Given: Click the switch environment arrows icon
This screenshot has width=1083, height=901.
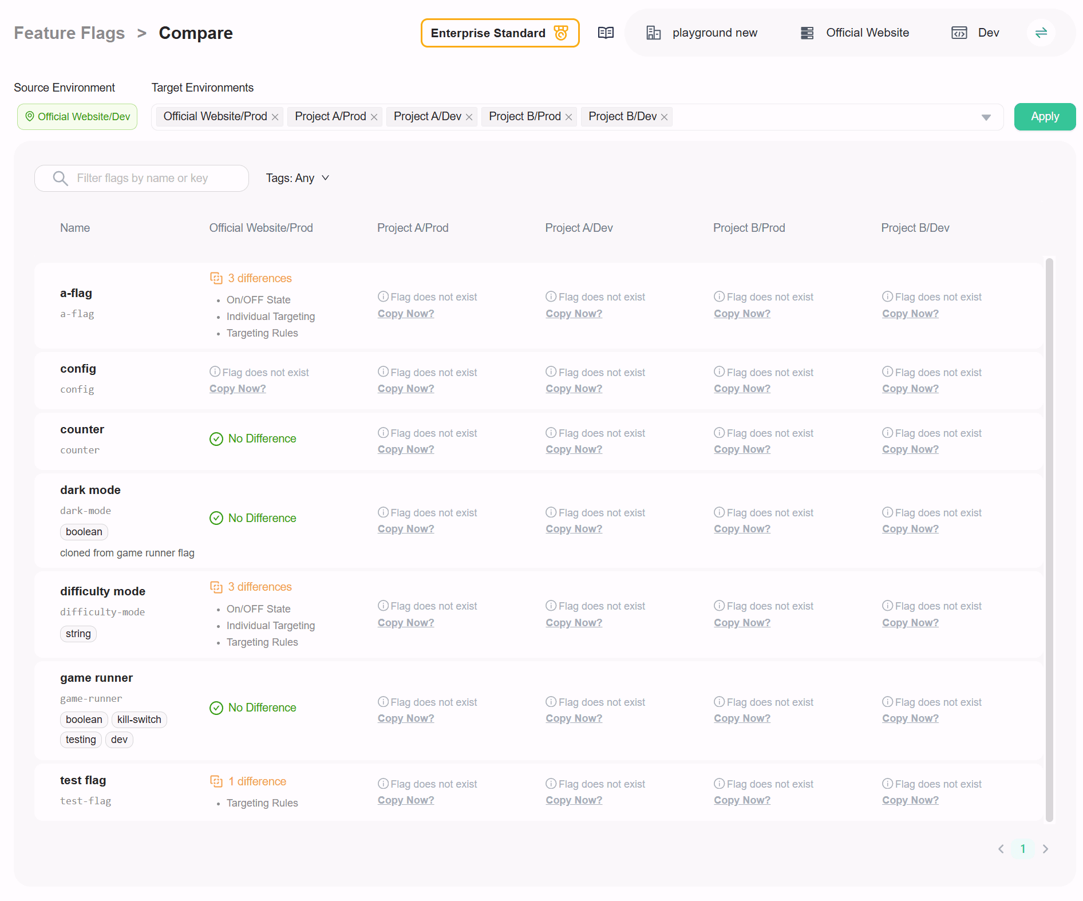Looking at the screenshot, I should 1041,33.
